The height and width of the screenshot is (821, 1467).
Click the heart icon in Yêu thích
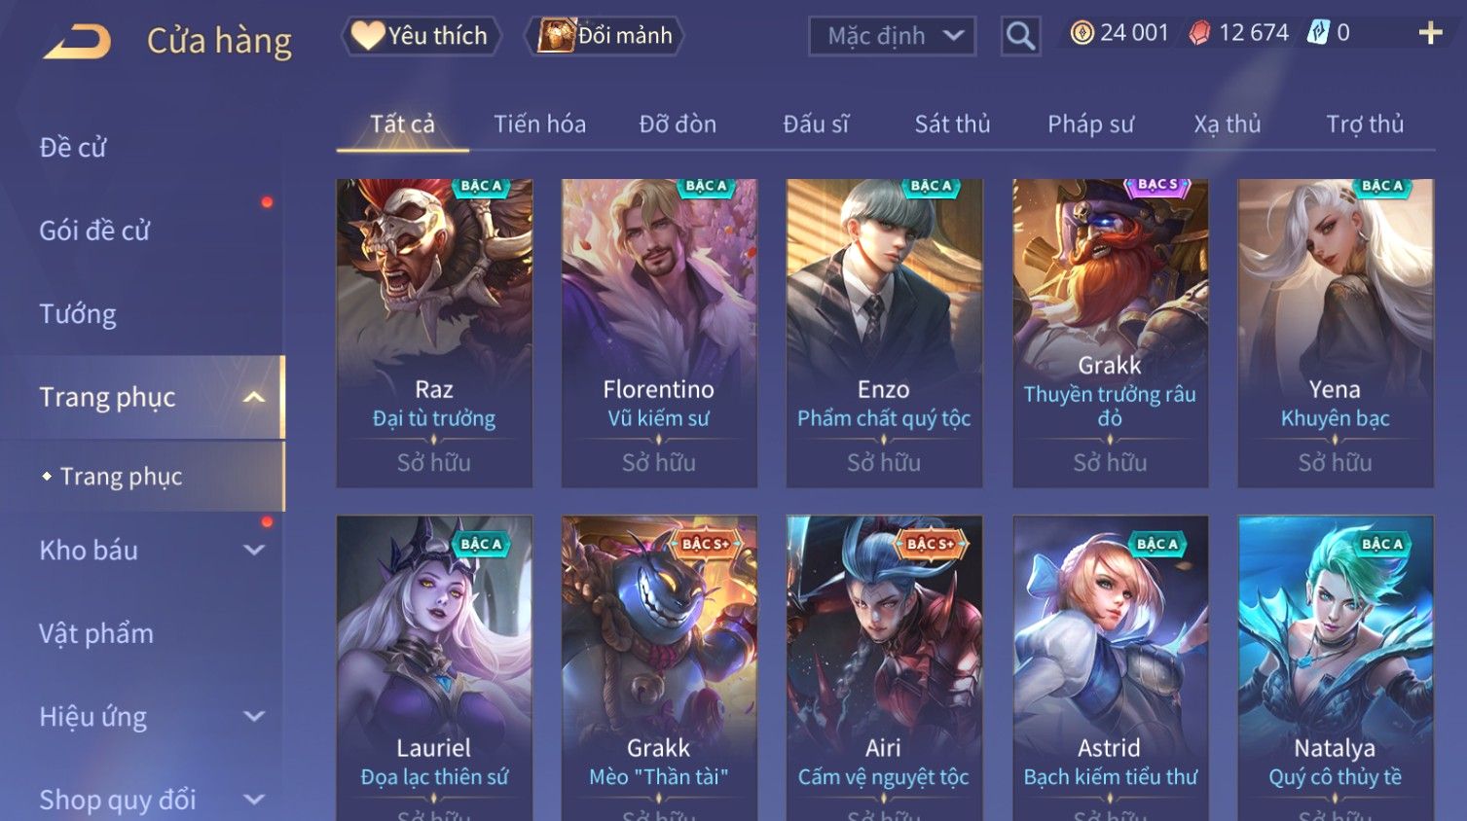point(367,36)
